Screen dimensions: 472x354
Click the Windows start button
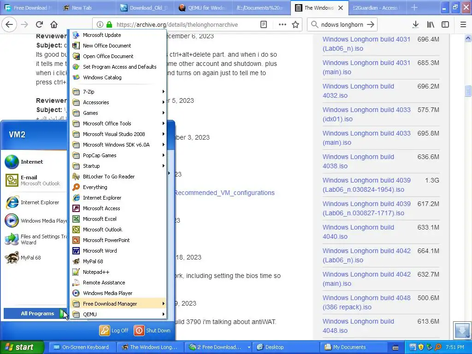[22, 347]
